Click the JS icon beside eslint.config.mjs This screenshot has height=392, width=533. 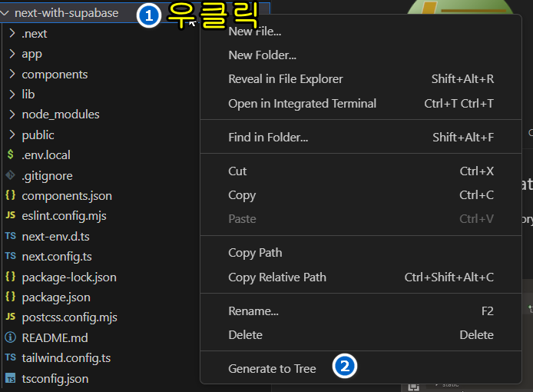pos(10,216)
